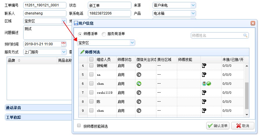The image size is (259, 137).
Task: Select the 服务商派单 radio option
Action: click(x=104, y=34)
